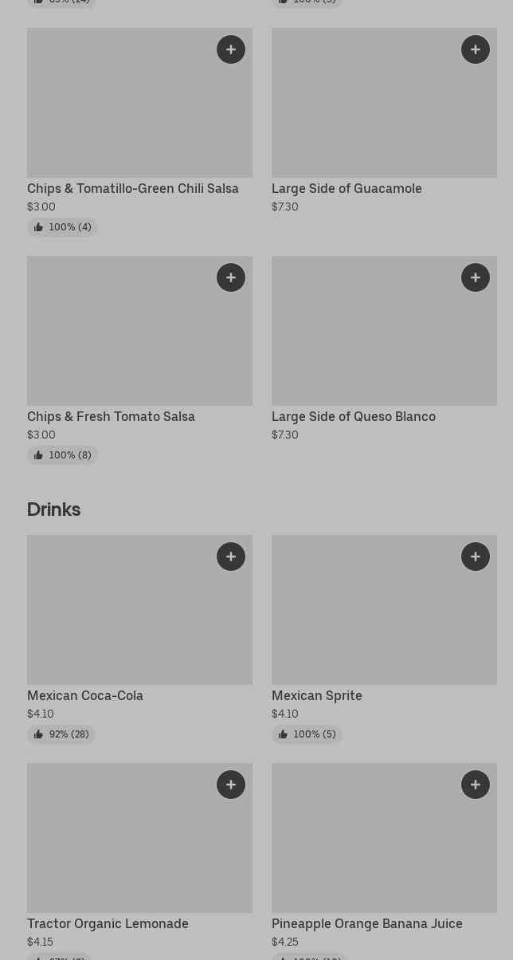This screenshot has height=960, width=513.
Task: Click the 92% (28) rating badge
Action: (x=61, y=734)
